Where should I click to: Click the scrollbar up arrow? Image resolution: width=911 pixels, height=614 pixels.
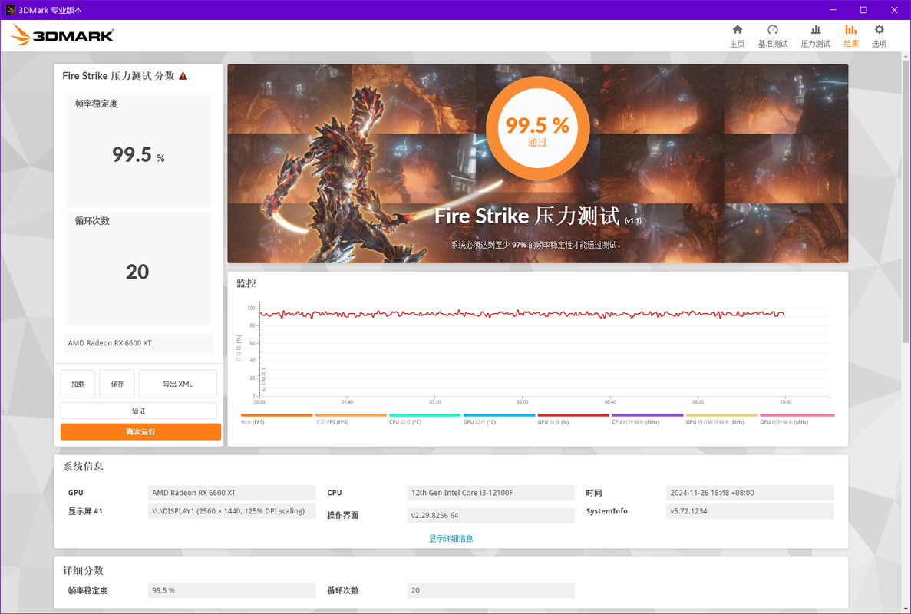[x=906, y=55]
